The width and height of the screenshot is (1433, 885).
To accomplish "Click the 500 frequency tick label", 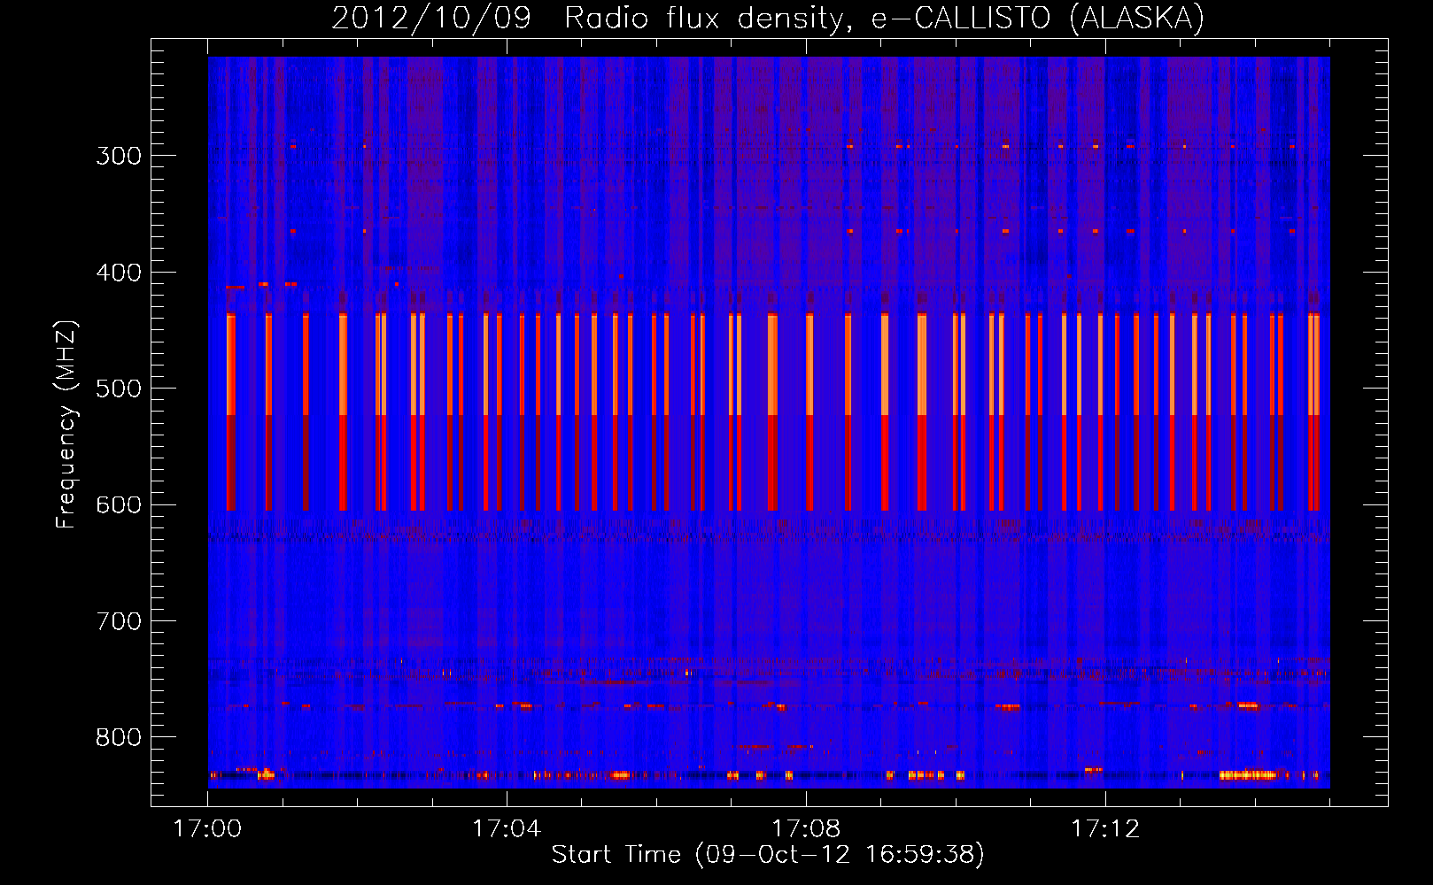I will tap(119, 389).
